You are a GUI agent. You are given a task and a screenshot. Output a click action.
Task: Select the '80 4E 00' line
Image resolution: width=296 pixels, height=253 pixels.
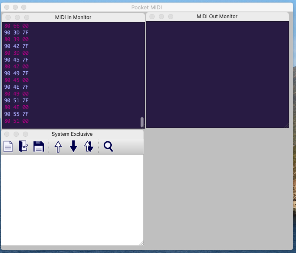tap(17, 107)
